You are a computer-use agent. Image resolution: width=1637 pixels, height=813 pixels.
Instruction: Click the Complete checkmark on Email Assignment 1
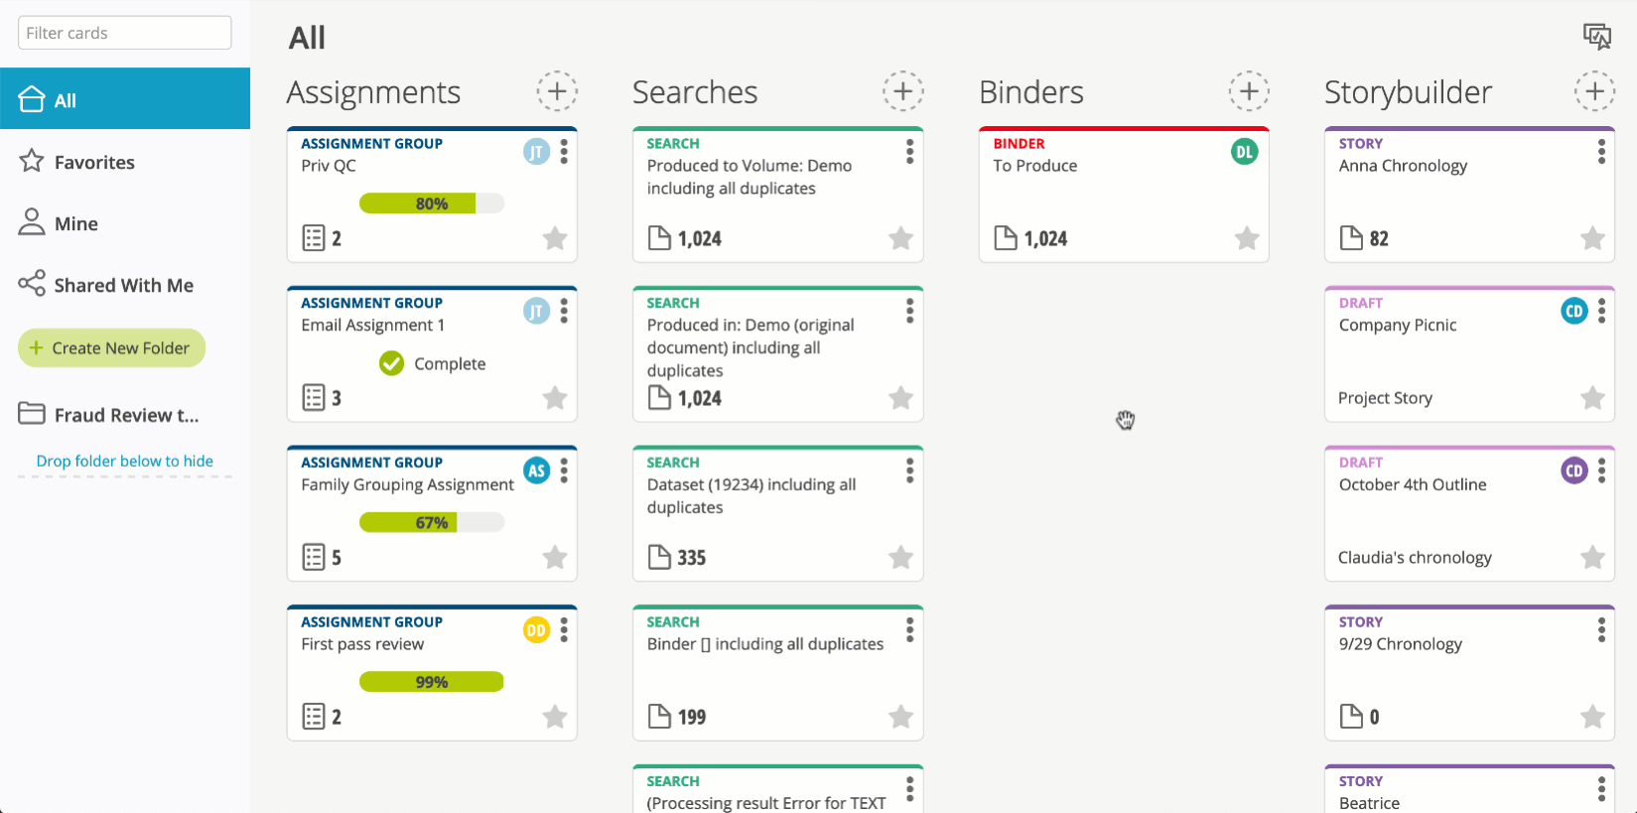392,363
